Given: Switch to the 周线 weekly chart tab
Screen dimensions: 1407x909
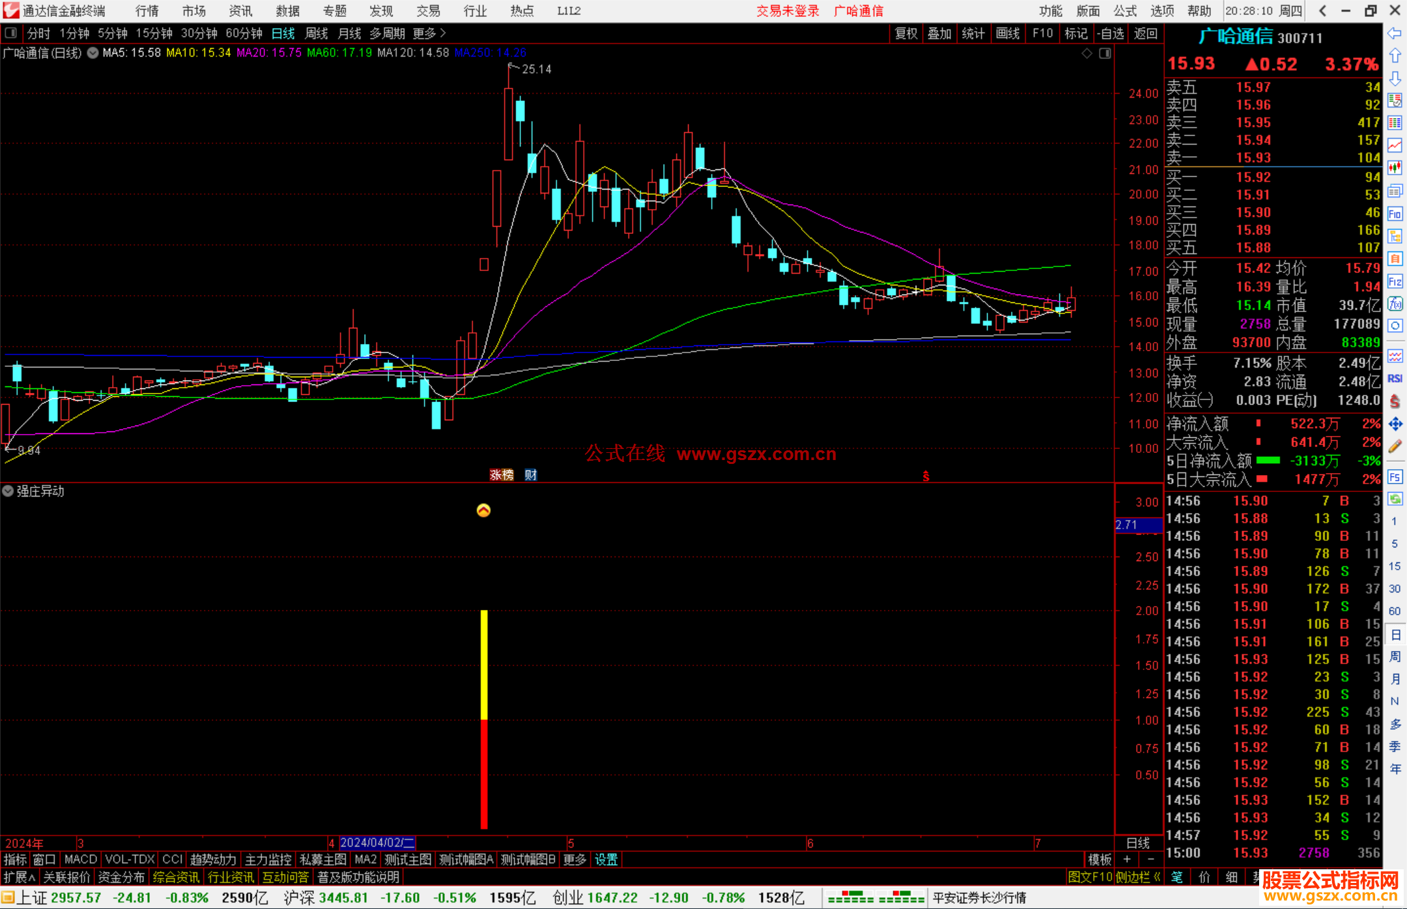Looking at the screenshot, I should [x=317, y=33].
